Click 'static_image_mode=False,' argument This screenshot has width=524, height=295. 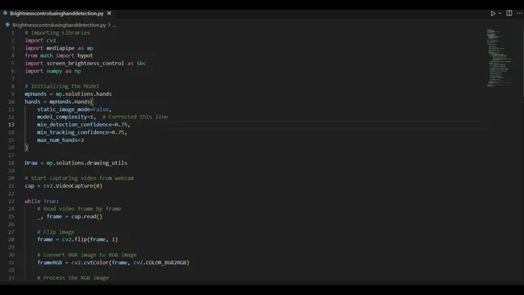[x=74, y=110]
